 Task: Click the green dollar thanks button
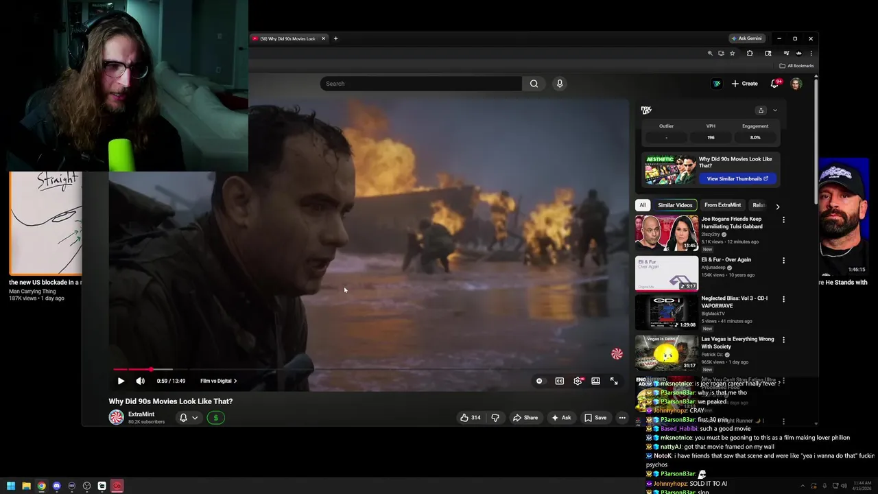click(x=216, y=417)
